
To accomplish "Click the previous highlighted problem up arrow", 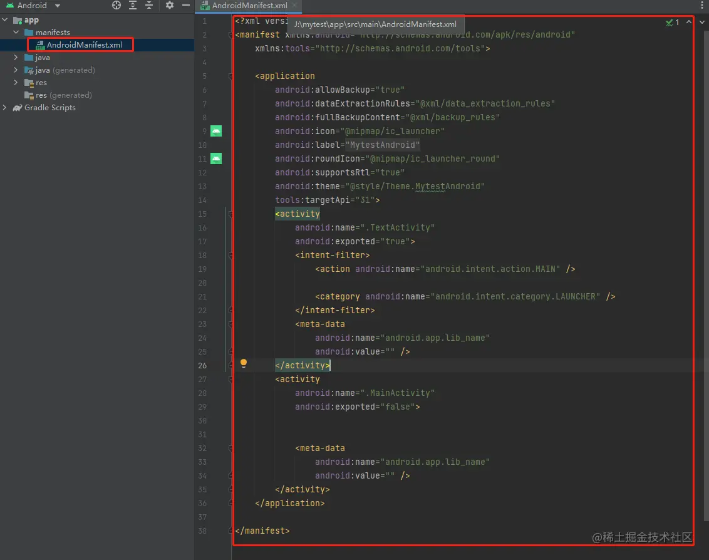I will point(689,22).
